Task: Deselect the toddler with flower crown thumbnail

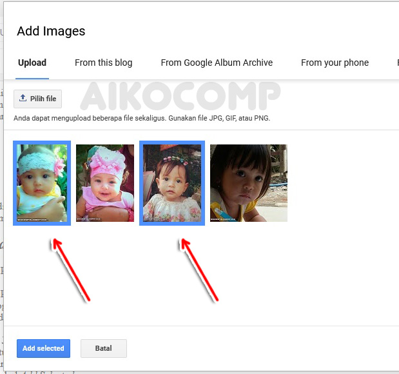Action: coord(172,183)
